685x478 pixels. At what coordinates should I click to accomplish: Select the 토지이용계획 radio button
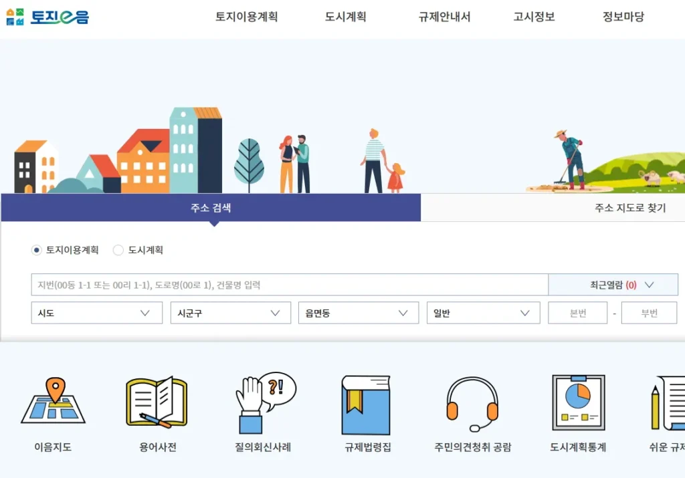pos(37,250)
